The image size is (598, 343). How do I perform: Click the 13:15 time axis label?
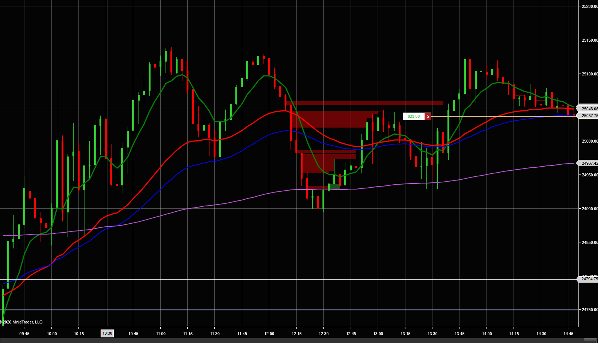(x=405, y=334)
